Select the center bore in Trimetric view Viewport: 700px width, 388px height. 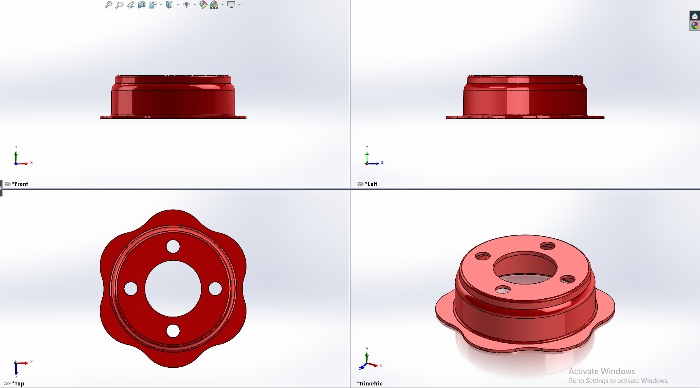click(525, 268)
